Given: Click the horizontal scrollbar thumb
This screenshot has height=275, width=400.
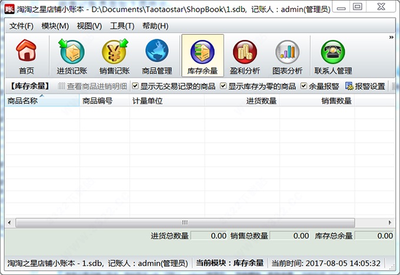Looking at the screenshot, I should 185,223.
